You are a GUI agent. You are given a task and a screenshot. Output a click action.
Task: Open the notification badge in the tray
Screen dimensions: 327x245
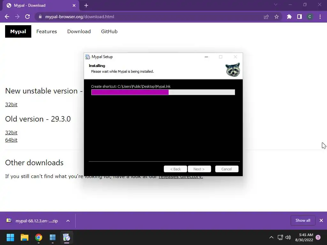[x=318, y=237]
